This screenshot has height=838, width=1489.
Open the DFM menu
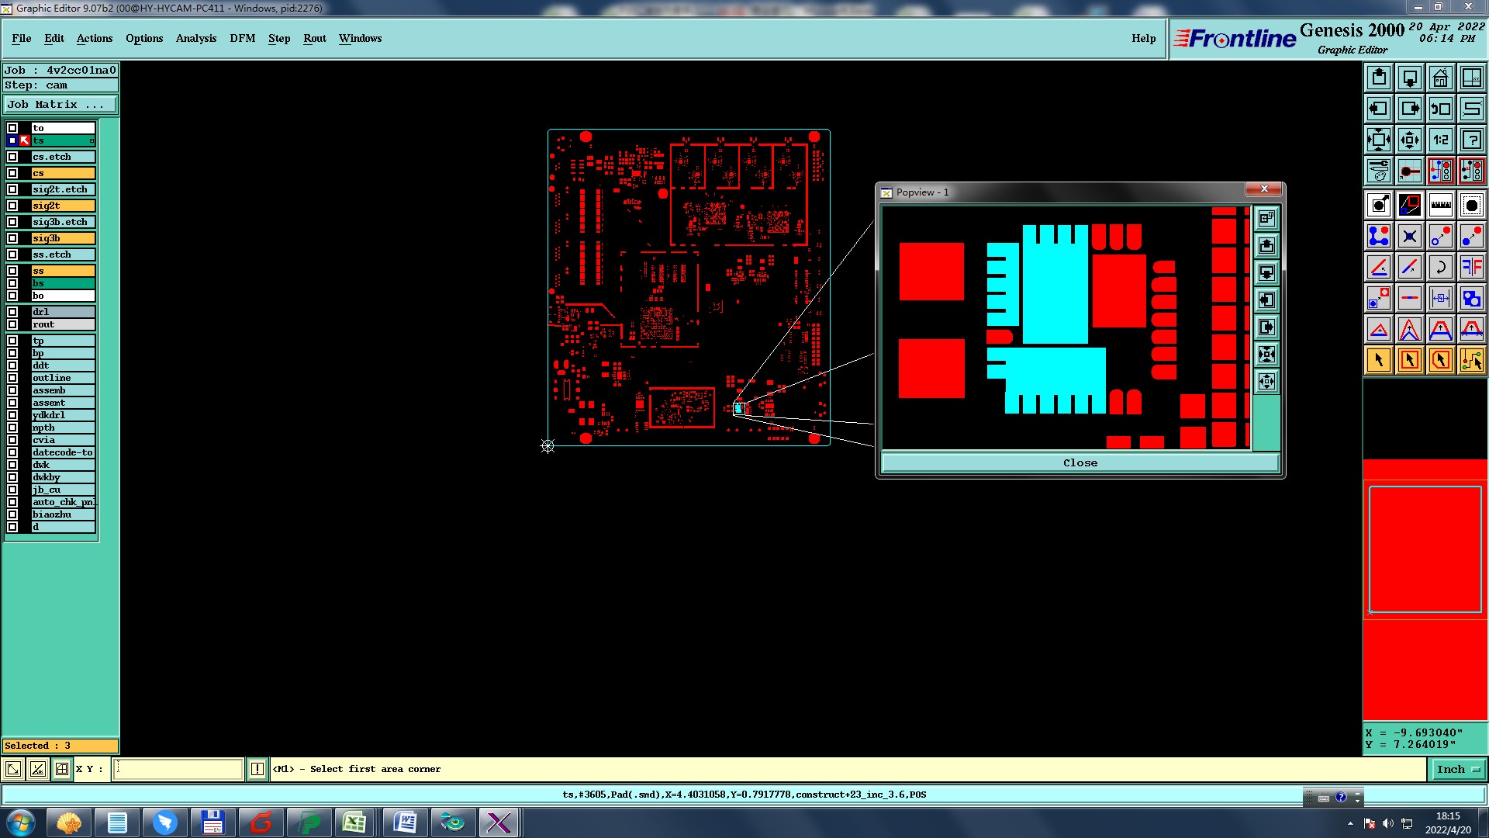coord(242,38)
